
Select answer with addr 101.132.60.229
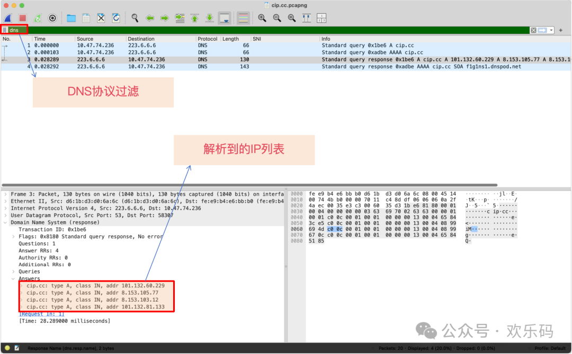coord(95,286)
